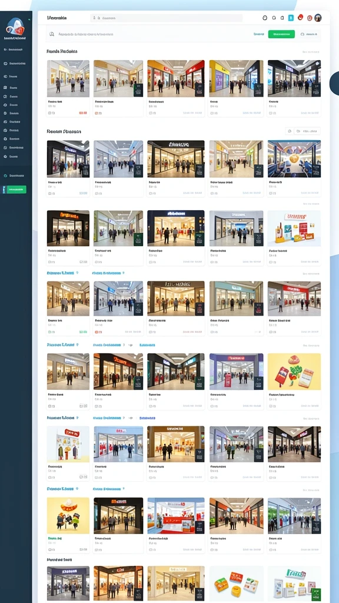Image resolution: width=339 pixels, height=603 pixels.
Task: Click the first outlined circle icon in the top bar
Action: tap(264, 18)
